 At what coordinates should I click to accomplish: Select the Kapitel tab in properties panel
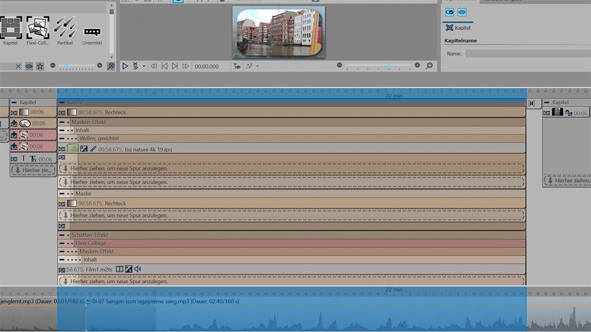point(458,28)
